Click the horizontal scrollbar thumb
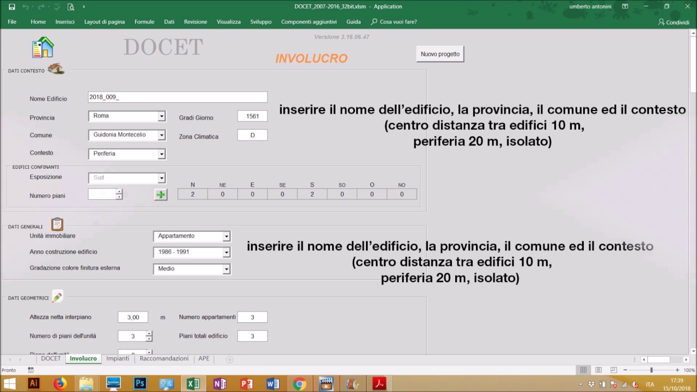The width and height of the screenshot is (697, 392). (658, 359)
